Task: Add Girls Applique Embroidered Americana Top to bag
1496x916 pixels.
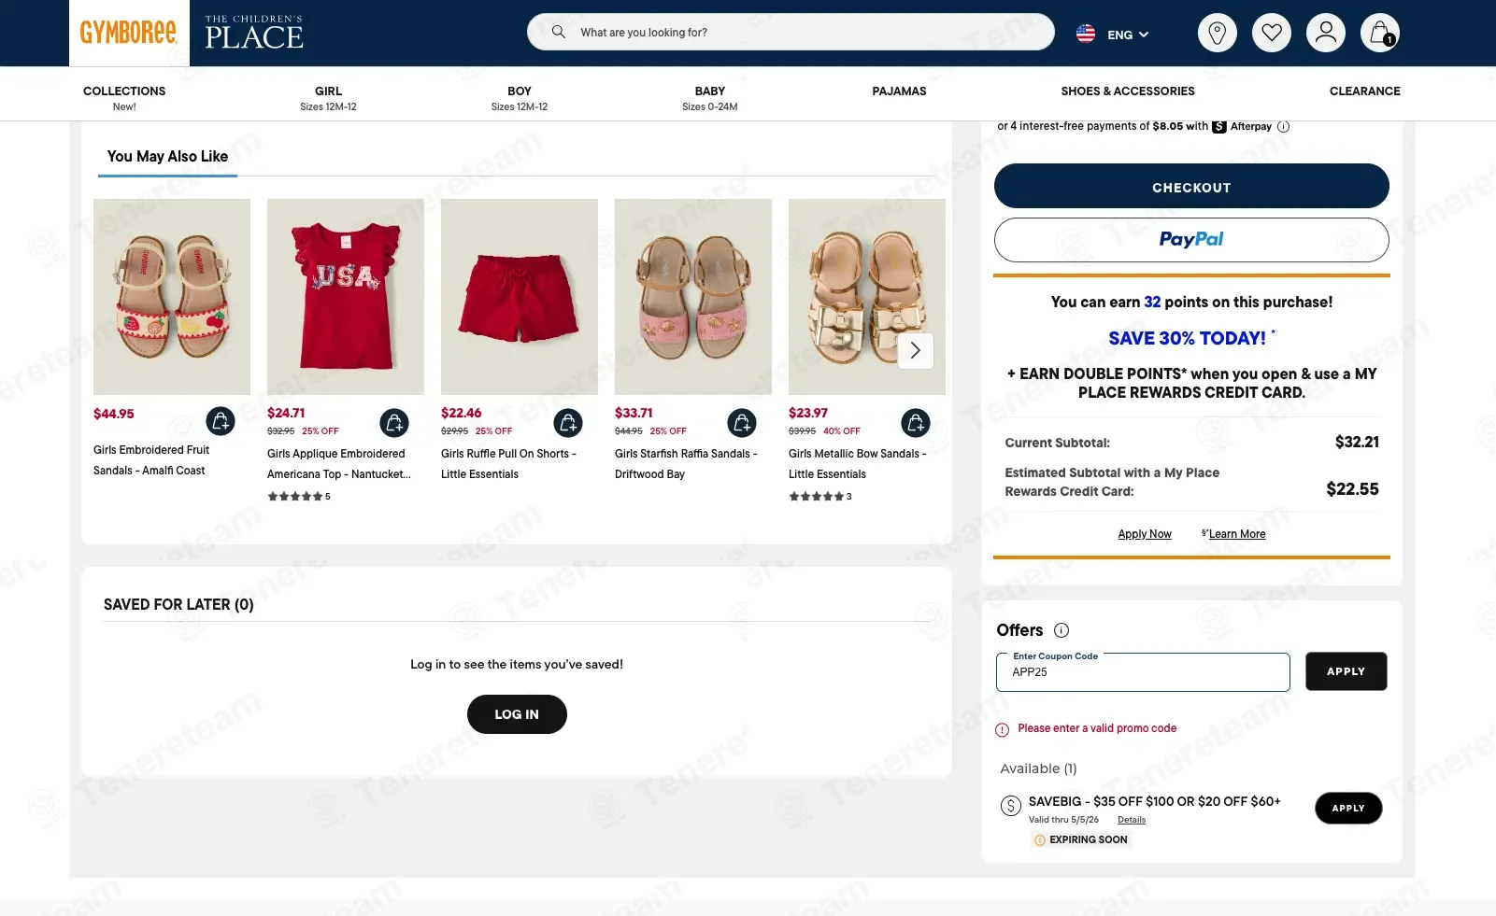Action: (x=394, y=423)
